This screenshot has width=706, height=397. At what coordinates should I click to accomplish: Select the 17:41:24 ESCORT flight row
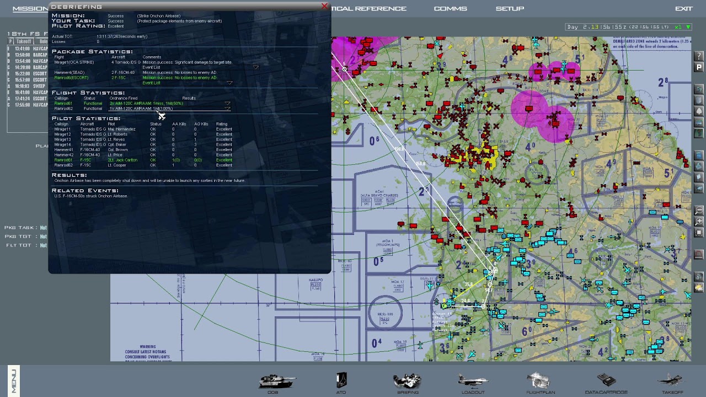(28, 98)
